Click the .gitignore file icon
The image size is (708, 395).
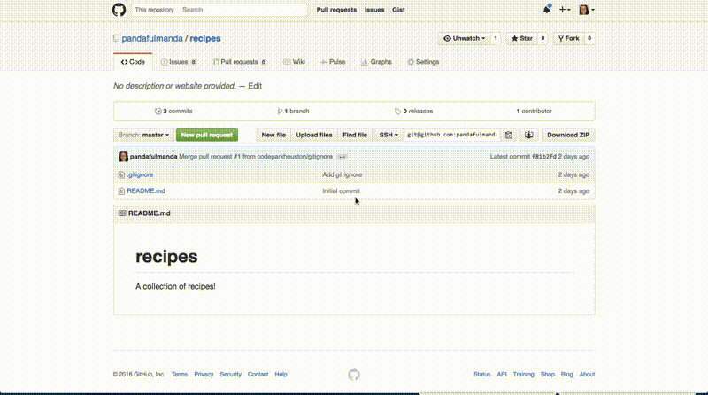(121, 174)
